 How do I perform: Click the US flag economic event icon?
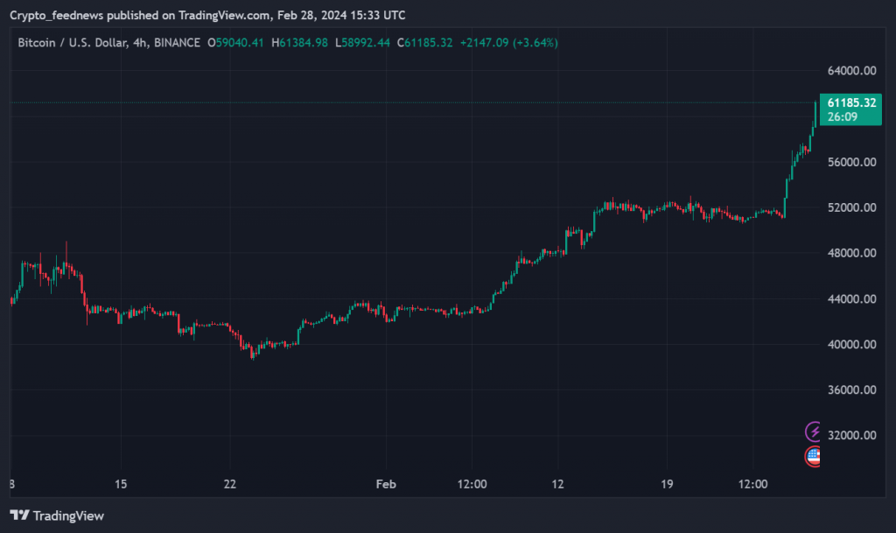[814, 455]
